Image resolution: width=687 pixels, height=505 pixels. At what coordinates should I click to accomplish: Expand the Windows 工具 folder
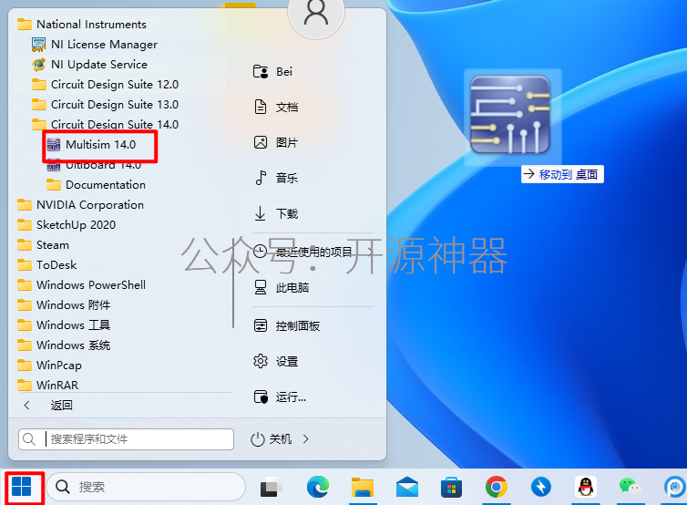[x=64, y=325]
